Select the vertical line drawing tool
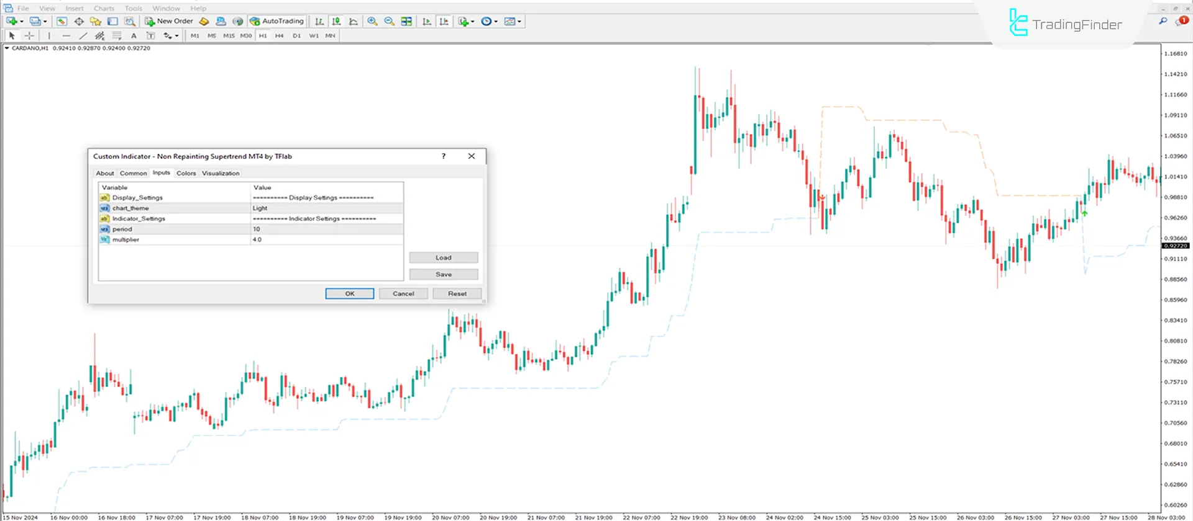Screen dimensions: 1193x521 point(49,36)
